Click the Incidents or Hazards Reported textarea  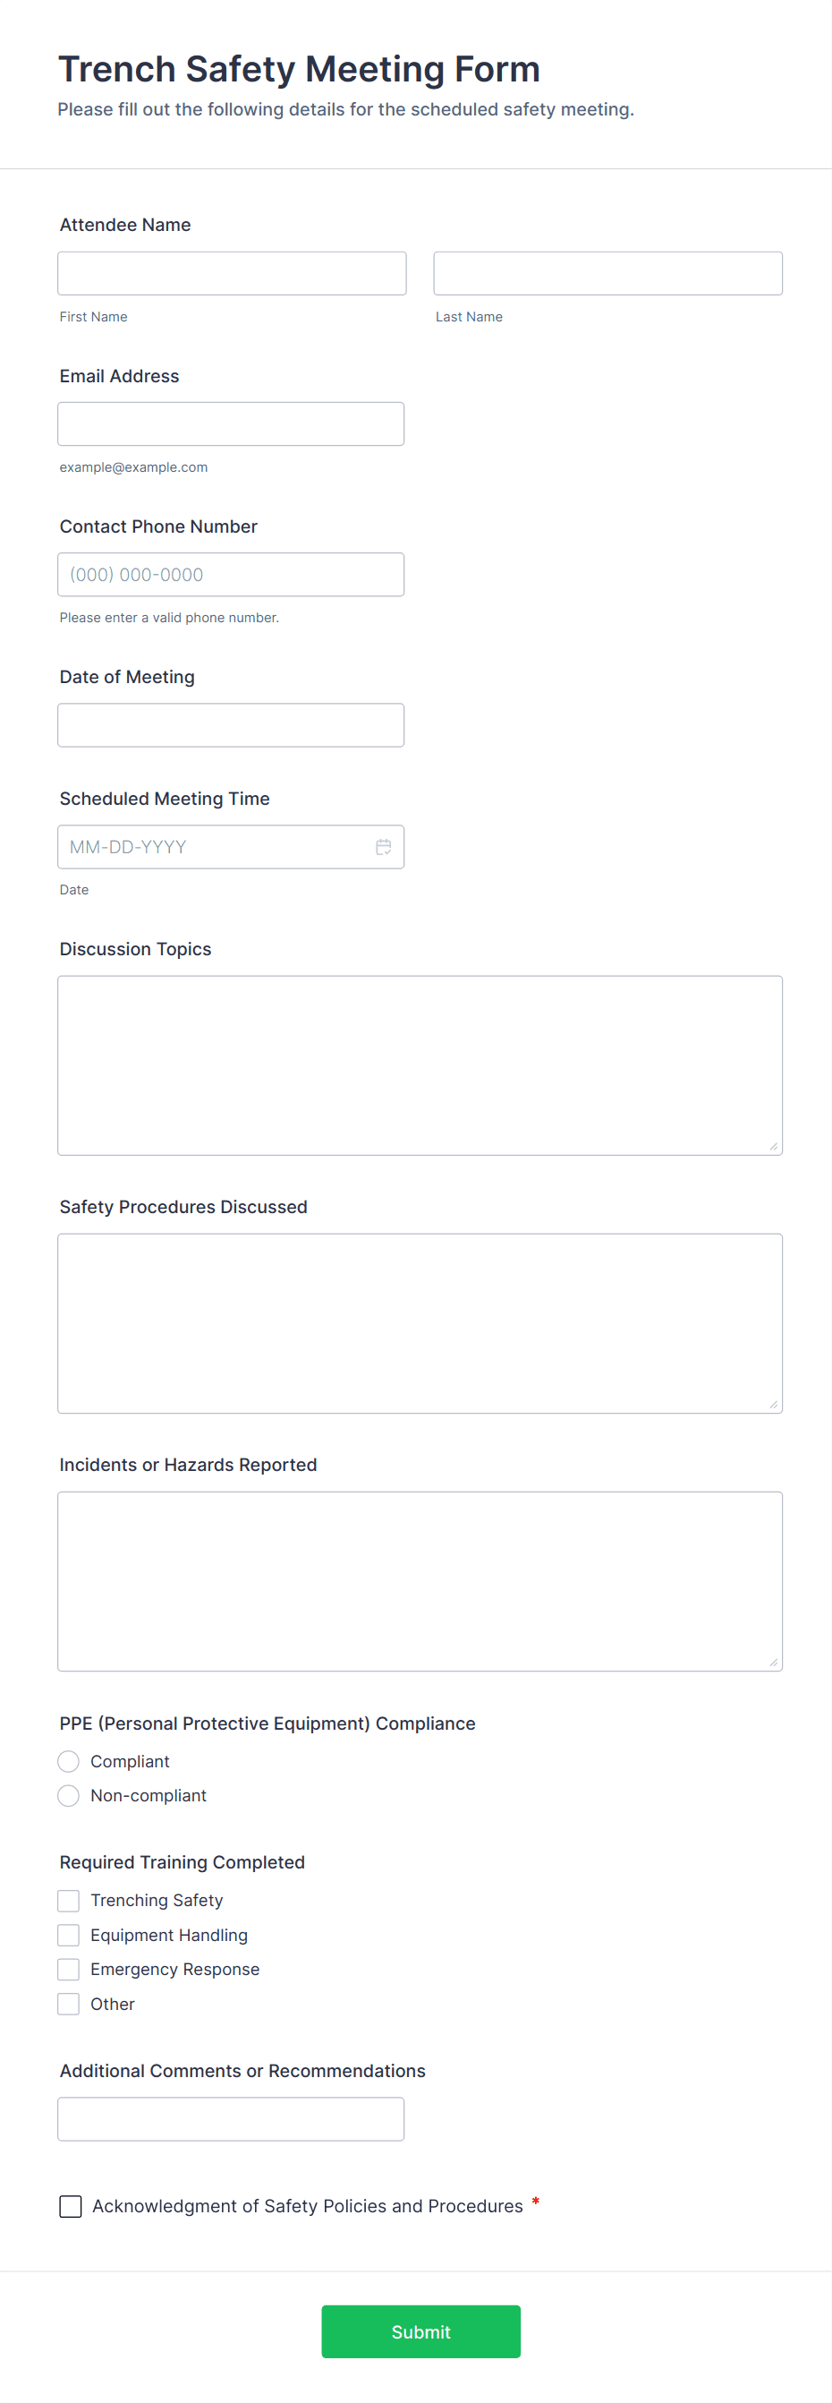point(420,1581)
